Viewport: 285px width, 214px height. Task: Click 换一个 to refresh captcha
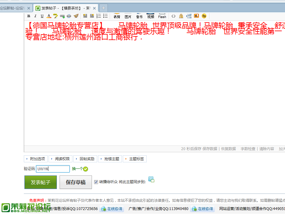click(77, 169)
